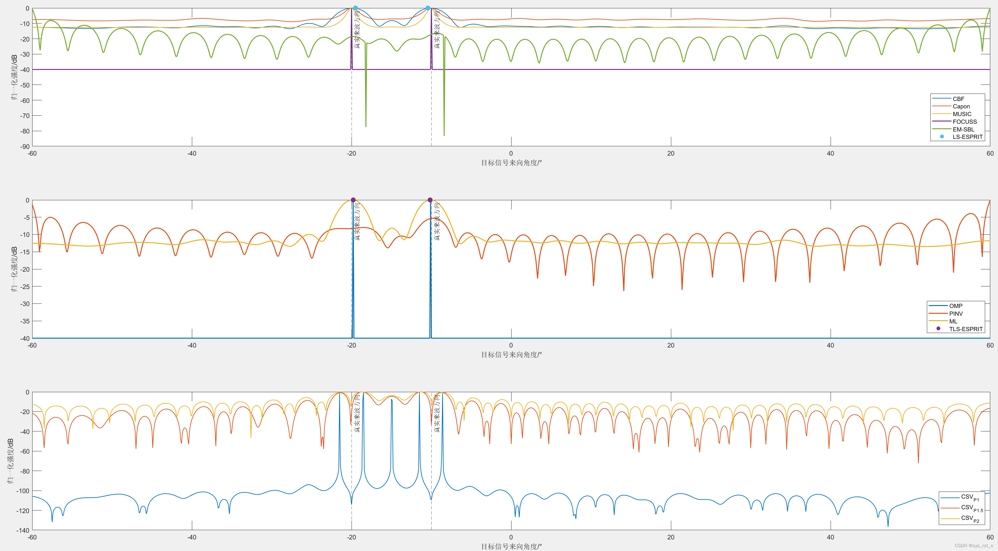Click the OMP legend entry in middle plot
The height and width of the screenshot is (551, 998).
coord(956,306)
